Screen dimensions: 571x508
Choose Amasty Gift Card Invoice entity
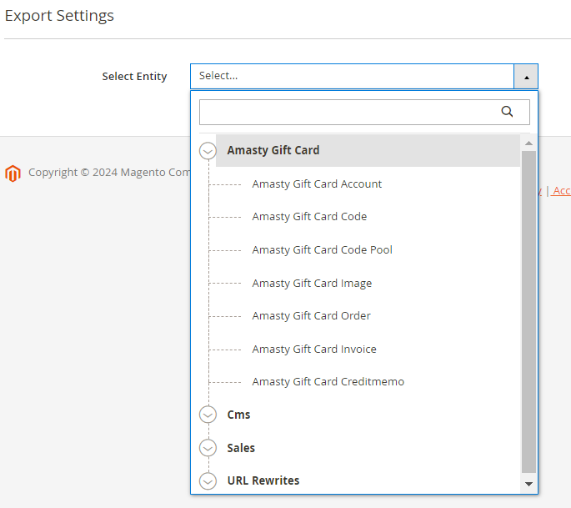click(x=314, y=350)
